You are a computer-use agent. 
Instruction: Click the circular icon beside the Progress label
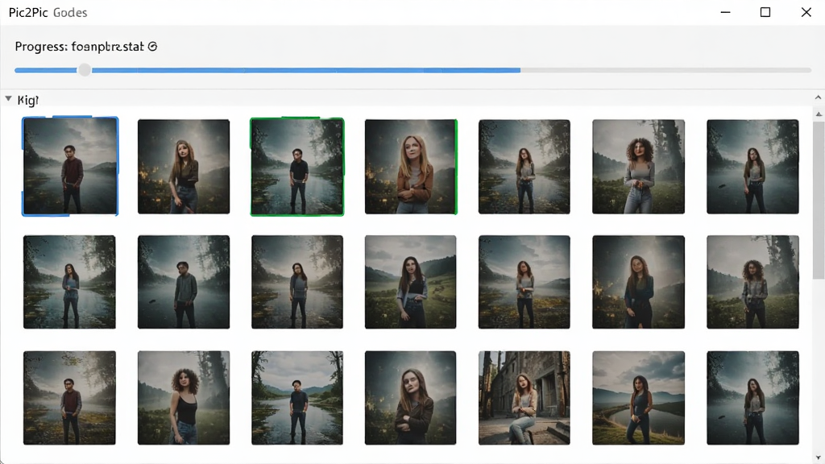(x=152, y=46)
